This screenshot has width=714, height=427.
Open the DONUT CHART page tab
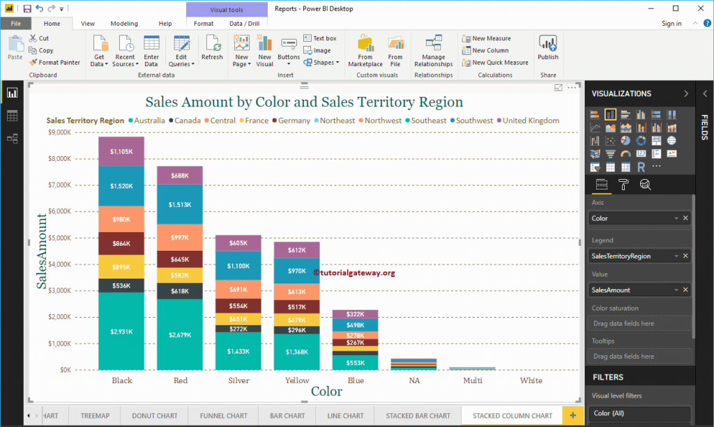154,415
